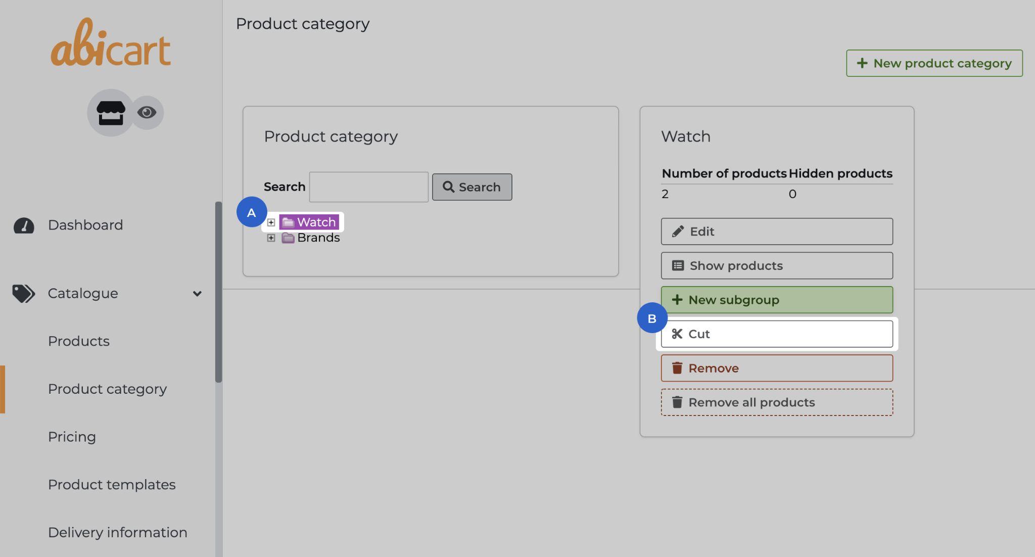1035x557 pixels.
Task: Click Edit with pencil icon
Action: [776, 231]
